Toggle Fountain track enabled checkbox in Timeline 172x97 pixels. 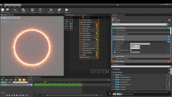pyautogui.click(x=31, y=85)
